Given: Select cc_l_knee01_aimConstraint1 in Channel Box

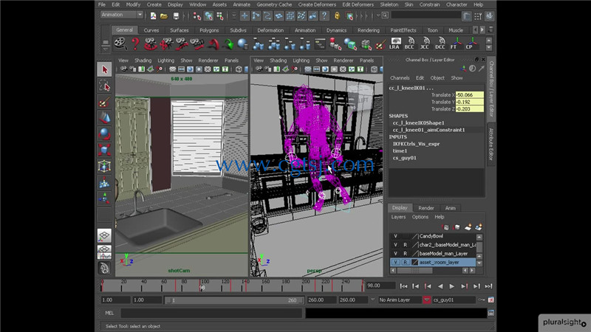Looking at the screenshot, I should tap(428, 130).
